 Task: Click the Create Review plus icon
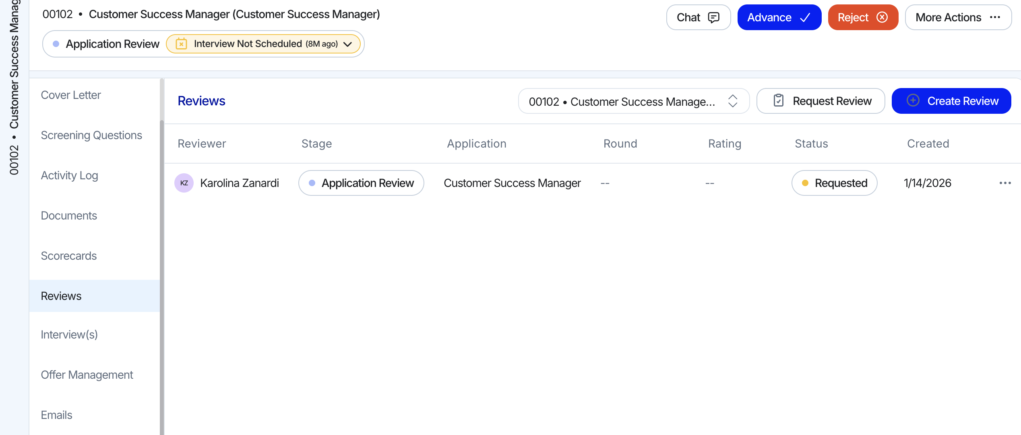(913, 101)
